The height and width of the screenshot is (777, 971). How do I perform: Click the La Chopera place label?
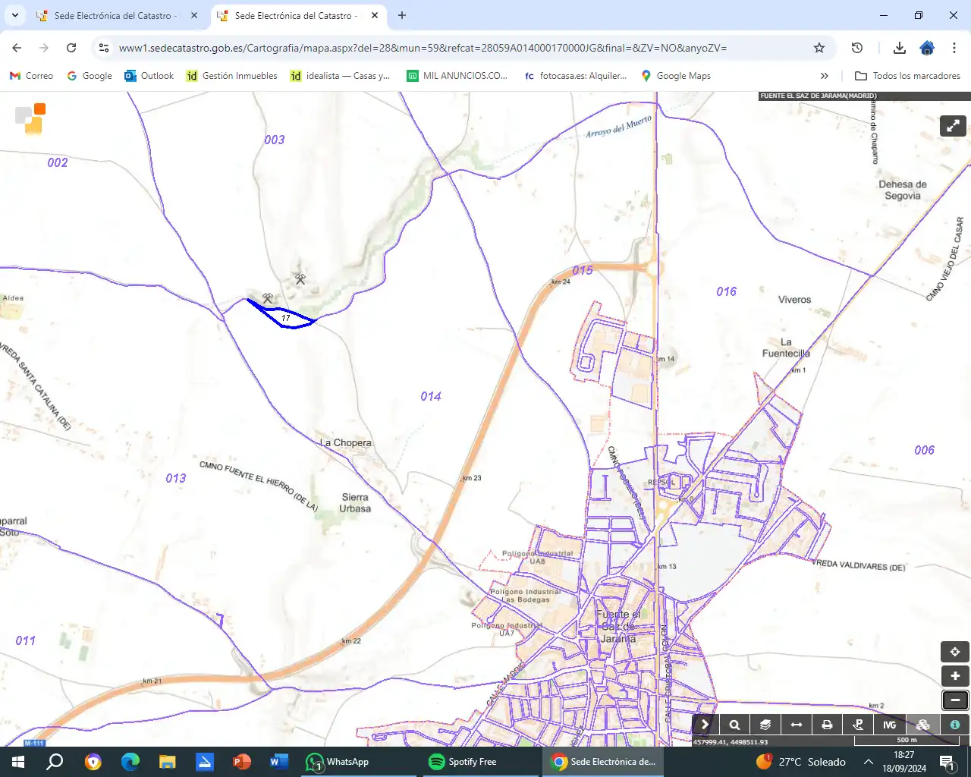click(x=346, y=442)
